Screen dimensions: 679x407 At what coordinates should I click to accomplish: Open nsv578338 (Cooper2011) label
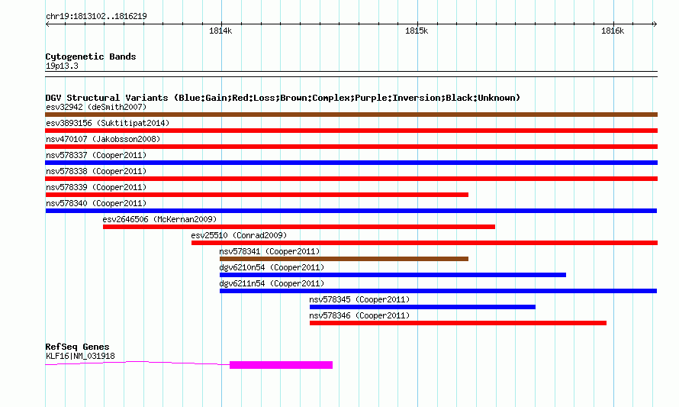[x=96, y=171]
